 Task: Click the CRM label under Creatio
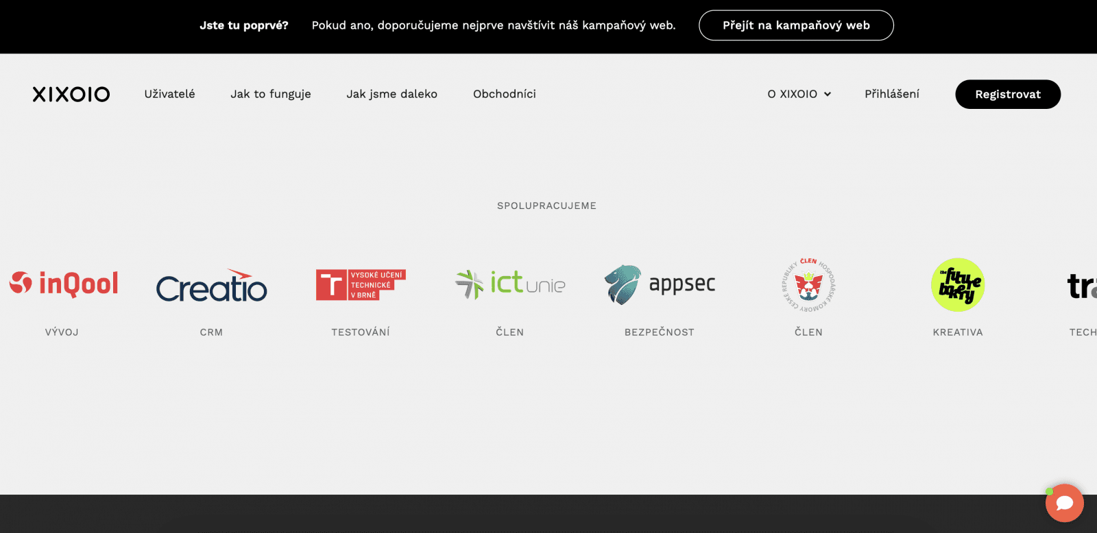[211, 332]
